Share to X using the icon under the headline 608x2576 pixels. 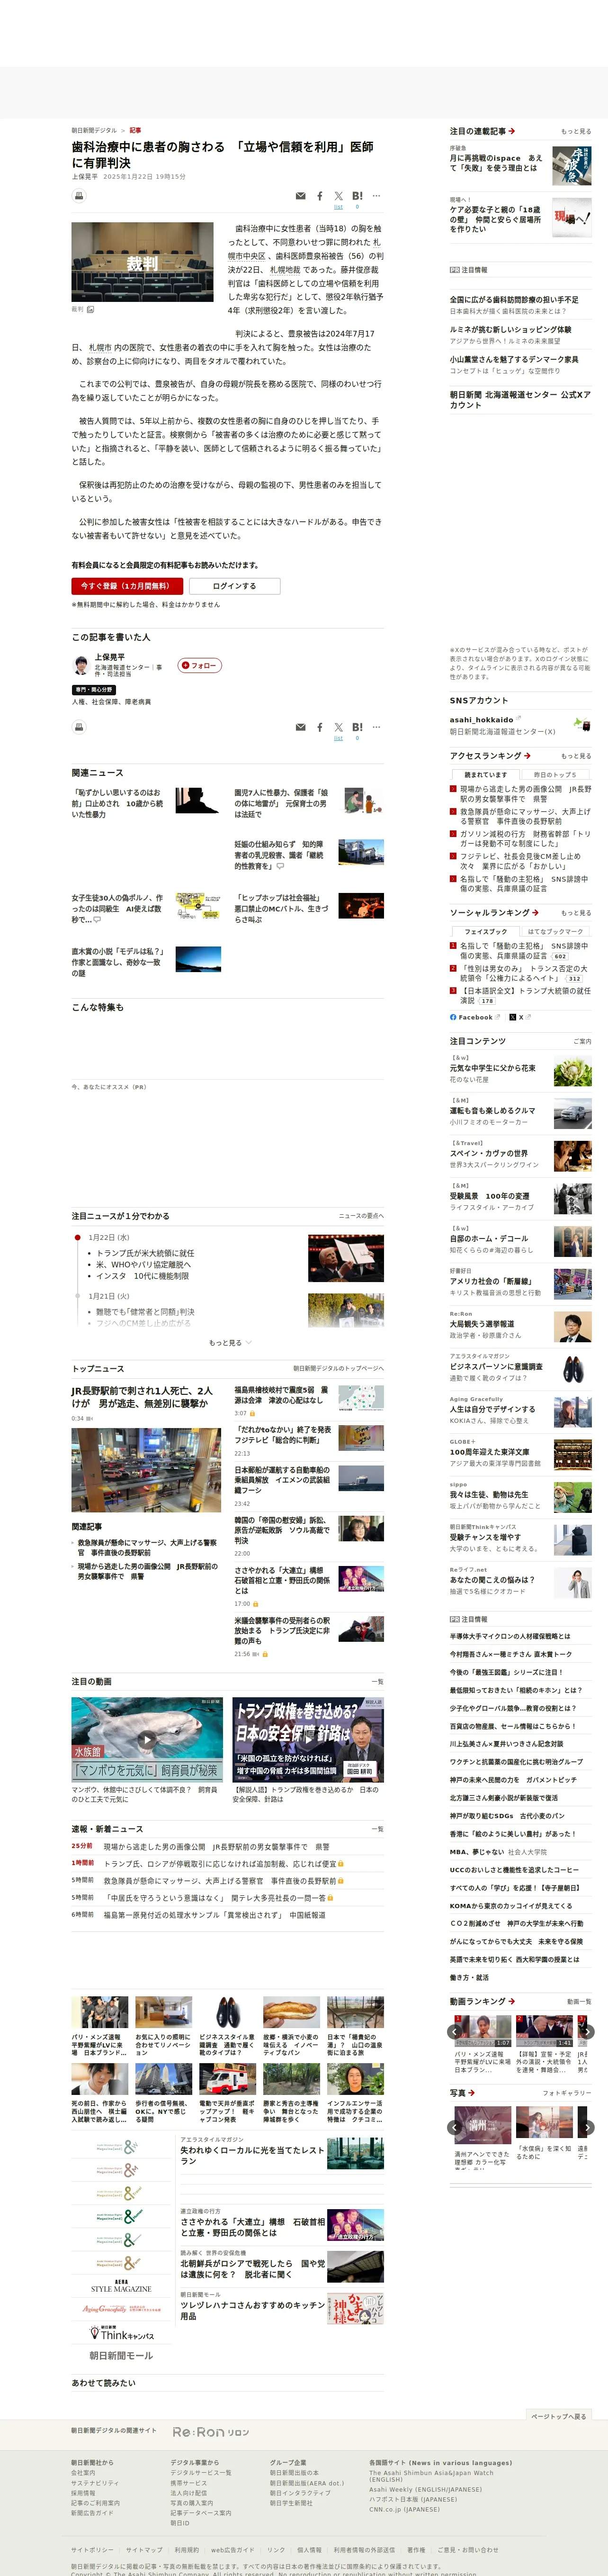[x=339, y=196]
